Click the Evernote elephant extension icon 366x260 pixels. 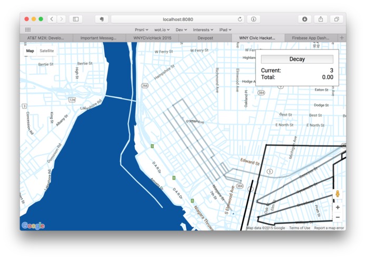pos(102,19)
